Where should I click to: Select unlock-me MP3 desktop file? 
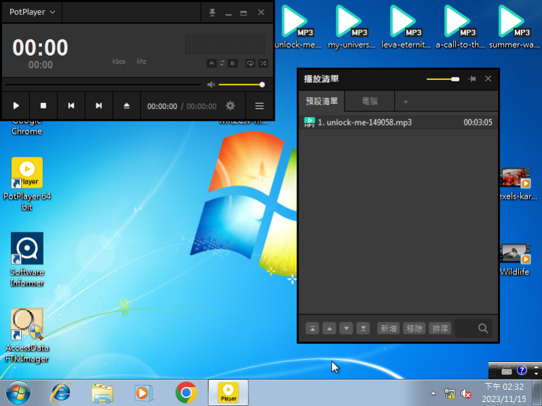(x=298, y=27)
